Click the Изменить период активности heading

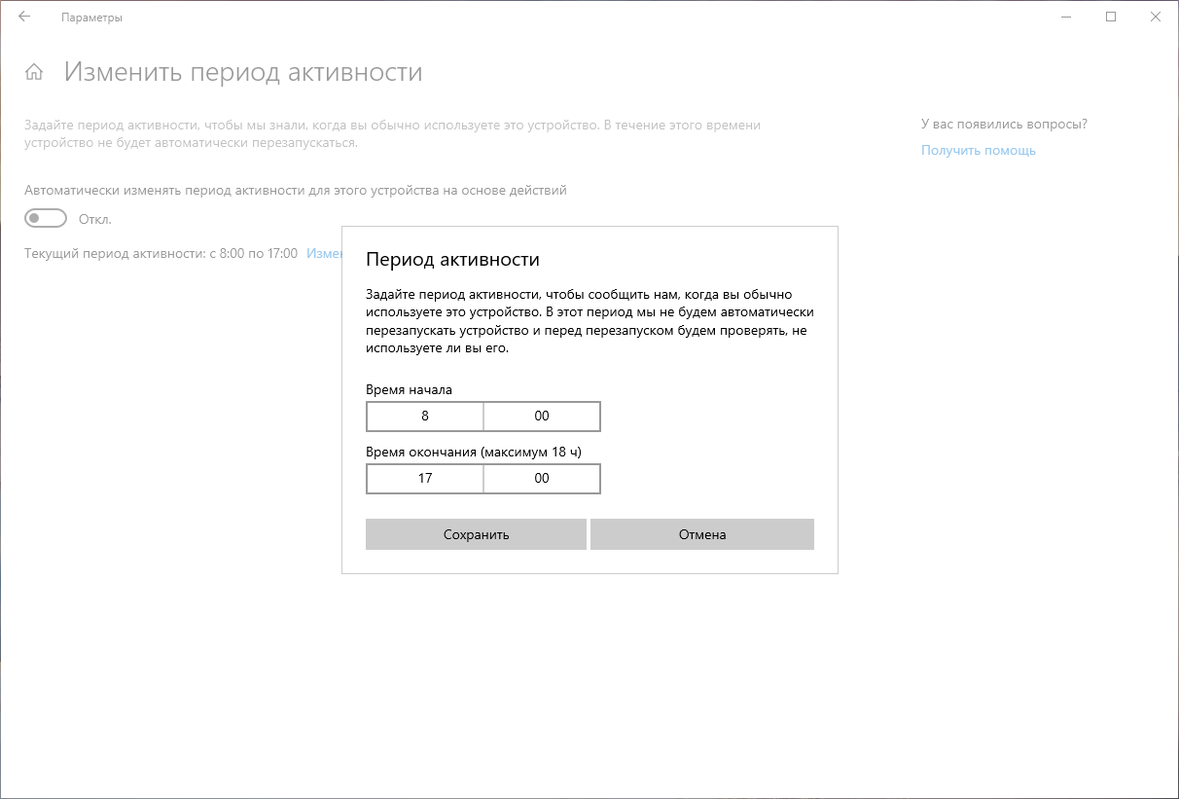243,72
